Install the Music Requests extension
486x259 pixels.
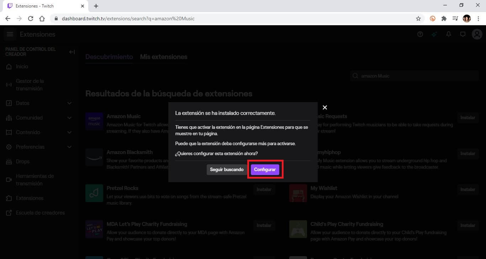468,118
